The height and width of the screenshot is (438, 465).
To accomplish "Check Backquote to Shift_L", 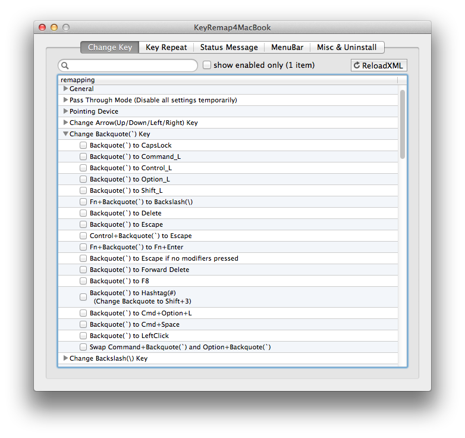I will [83, 190].
